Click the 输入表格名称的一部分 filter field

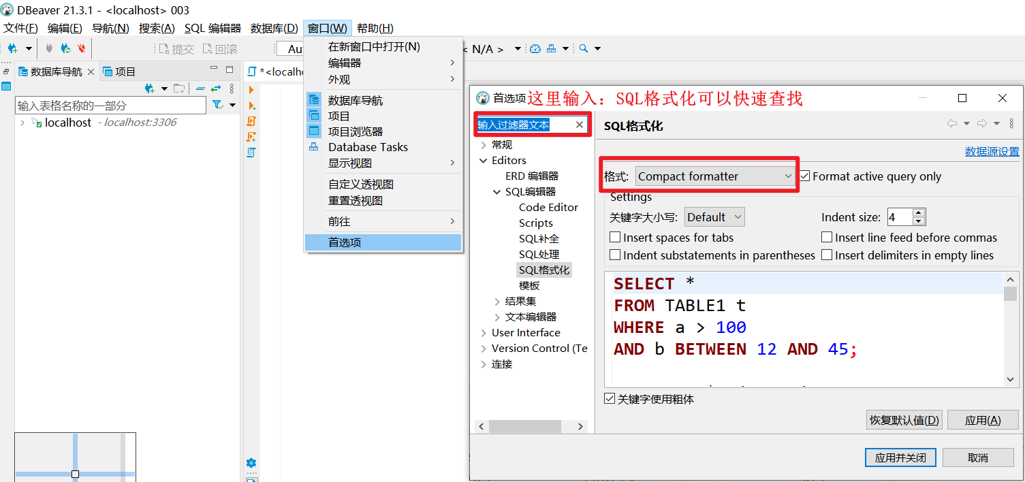point(110,106)
